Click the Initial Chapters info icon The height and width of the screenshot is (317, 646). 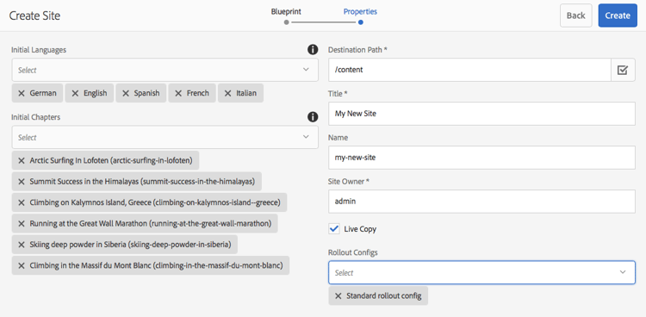(313, 117)
